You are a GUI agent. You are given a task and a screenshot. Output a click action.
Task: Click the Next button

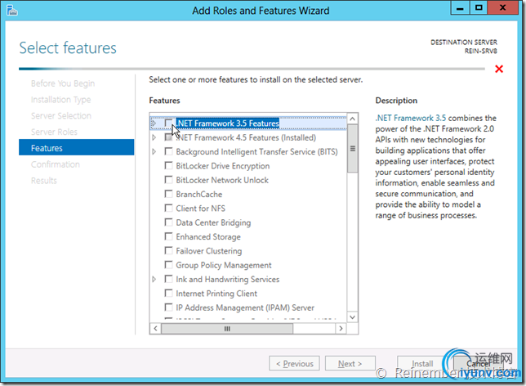[x=350, y=363]
